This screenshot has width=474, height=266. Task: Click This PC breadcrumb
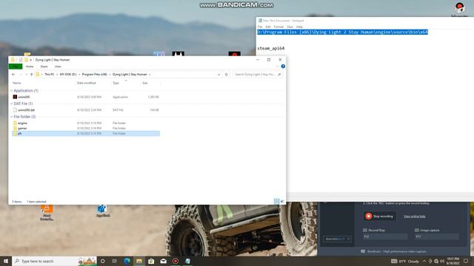[x=50, y=75]
